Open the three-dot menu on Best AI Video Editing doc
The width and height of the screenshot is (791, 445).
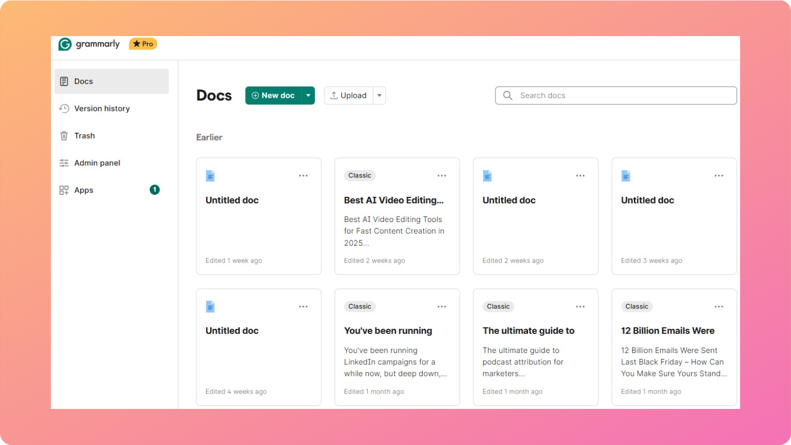pyautogui.click(x=442, y=176)
